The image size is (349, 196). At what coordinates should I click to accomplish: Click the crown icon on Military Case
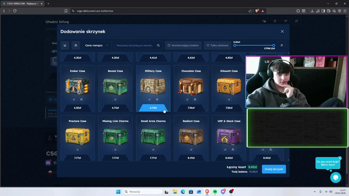tap(149, 99)
